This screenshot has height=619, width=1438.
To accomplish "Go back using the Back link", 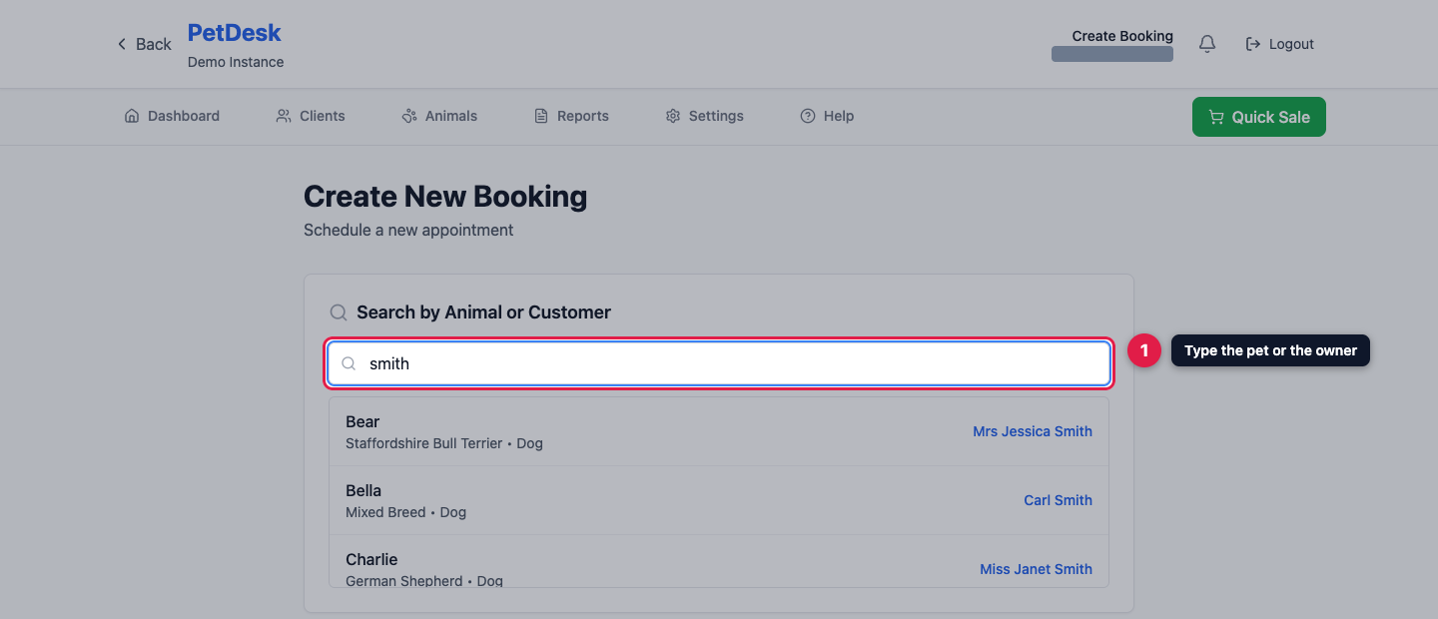I will (144, 44).
